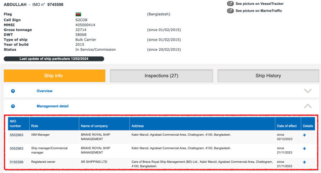This screenshot has width=321, height=173.
Task: Click call sign value S2CO8
Action: [81, 20]
